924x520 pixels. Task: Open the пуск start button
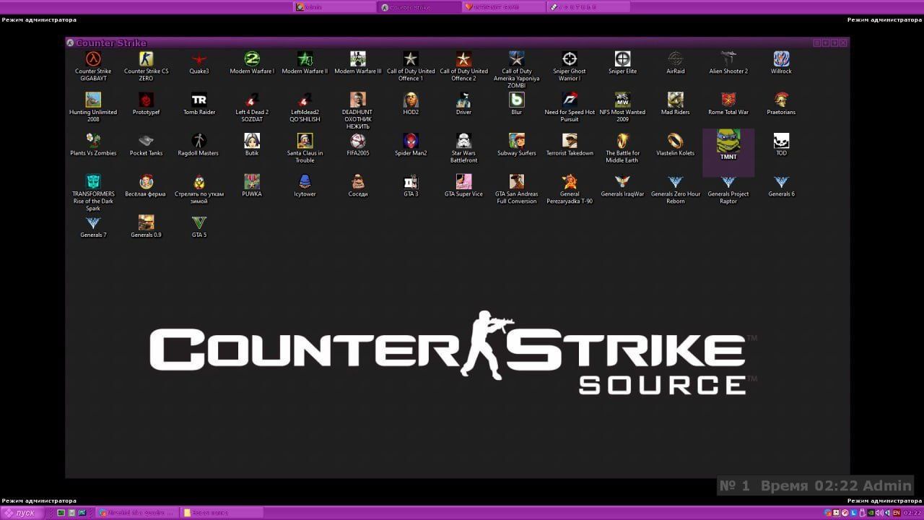22,513
